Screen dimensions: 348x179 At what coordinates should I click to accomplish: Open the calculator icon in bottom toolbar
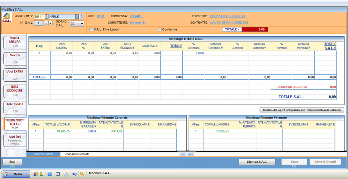(50, 174)
